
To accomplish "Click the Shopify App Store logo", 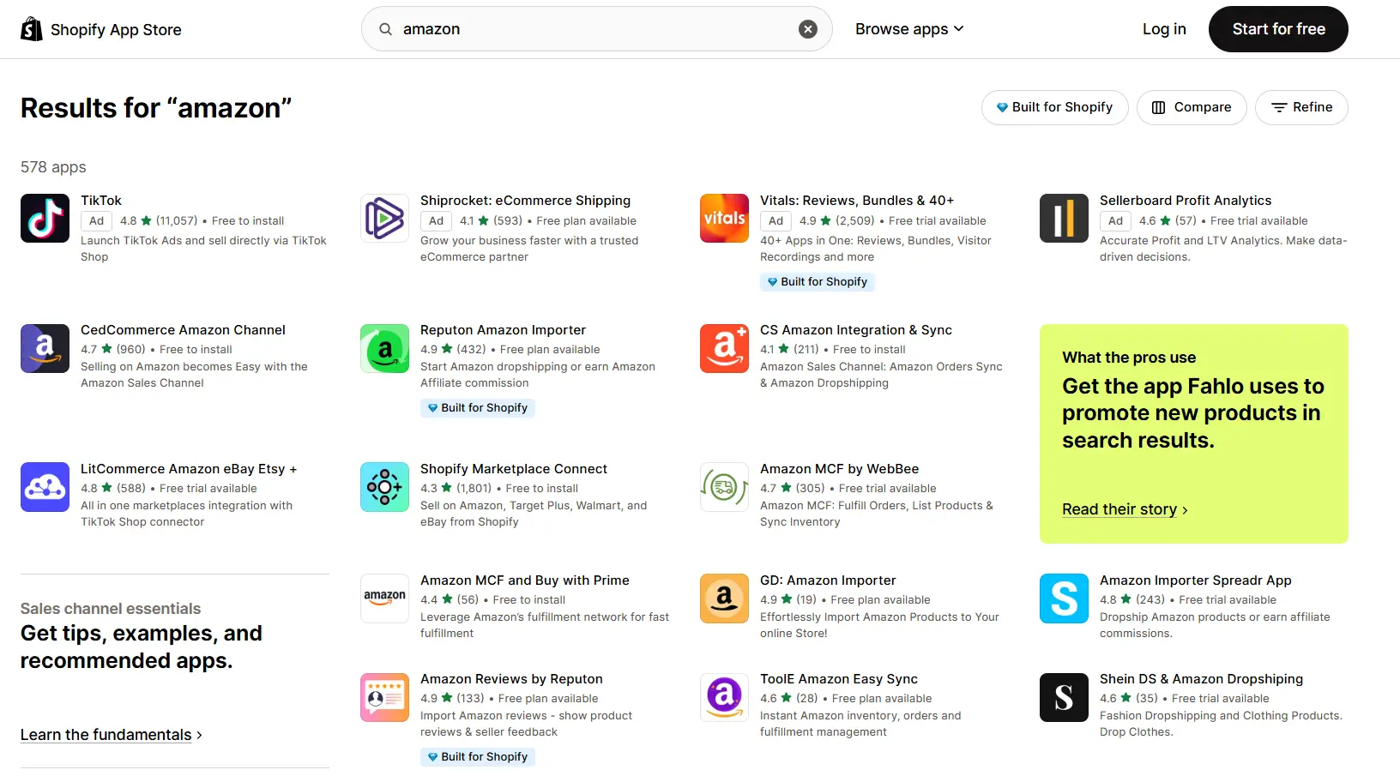I will (100, 28).
